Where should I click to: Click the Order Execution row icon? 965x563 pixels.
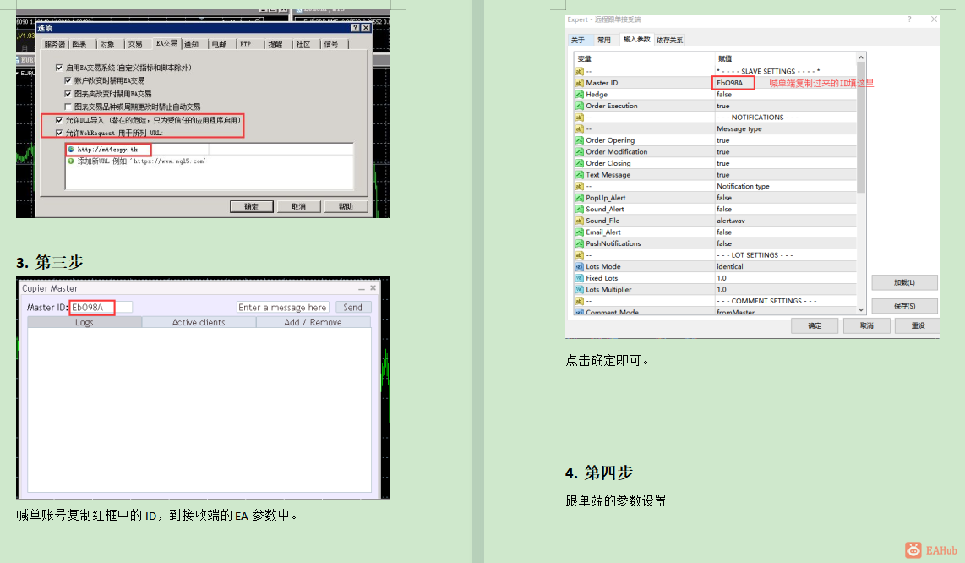click(x=579, y=106)
